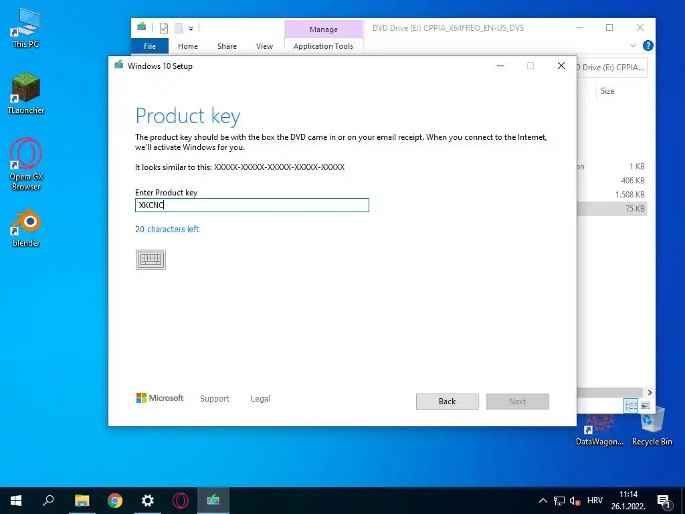Open the File tab in File Explorer
Screen dimensions: 685x514
tap(150, 46)
